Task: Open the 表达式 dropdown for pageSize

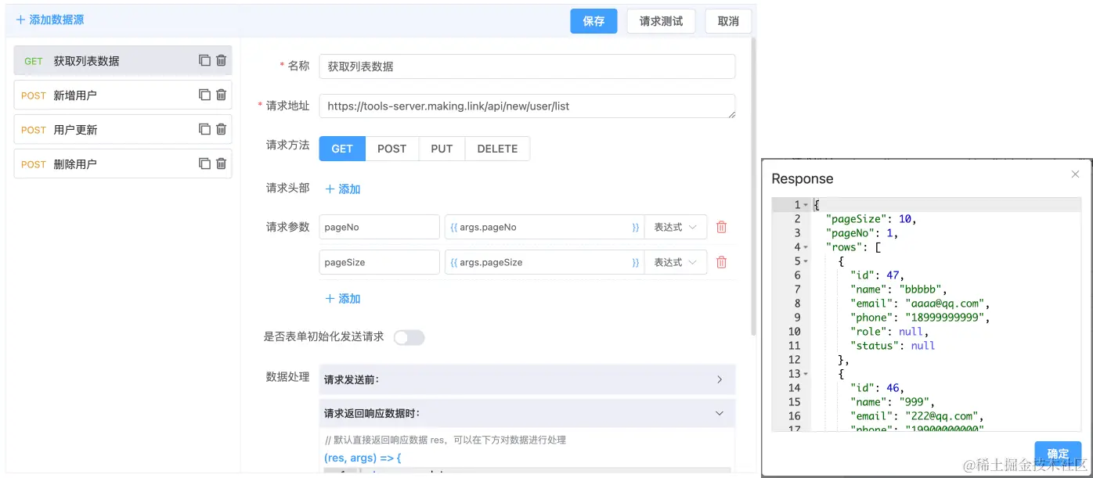Action: tap(675, 262)
